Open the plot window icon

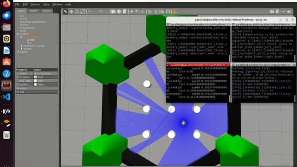(283, 12)
